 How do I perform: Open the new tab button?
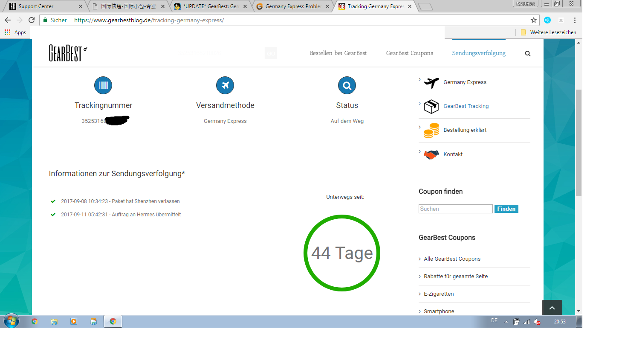(x=425, y=6)
